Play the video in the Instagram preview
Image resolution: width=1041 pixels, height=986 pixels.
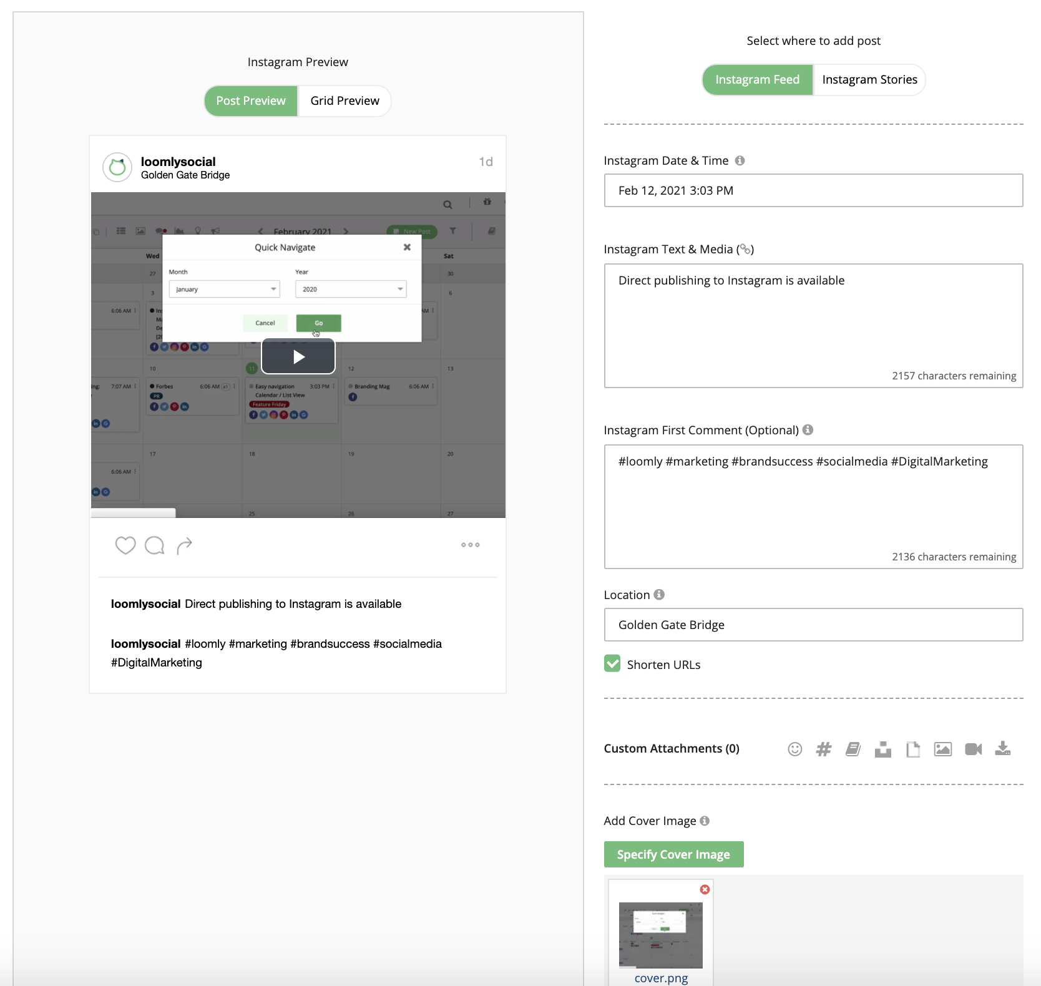[x=298, y=356]
